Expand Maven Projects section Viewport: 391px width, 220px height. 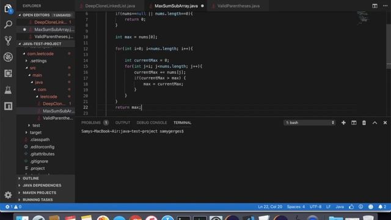click(x=46, y=193)
